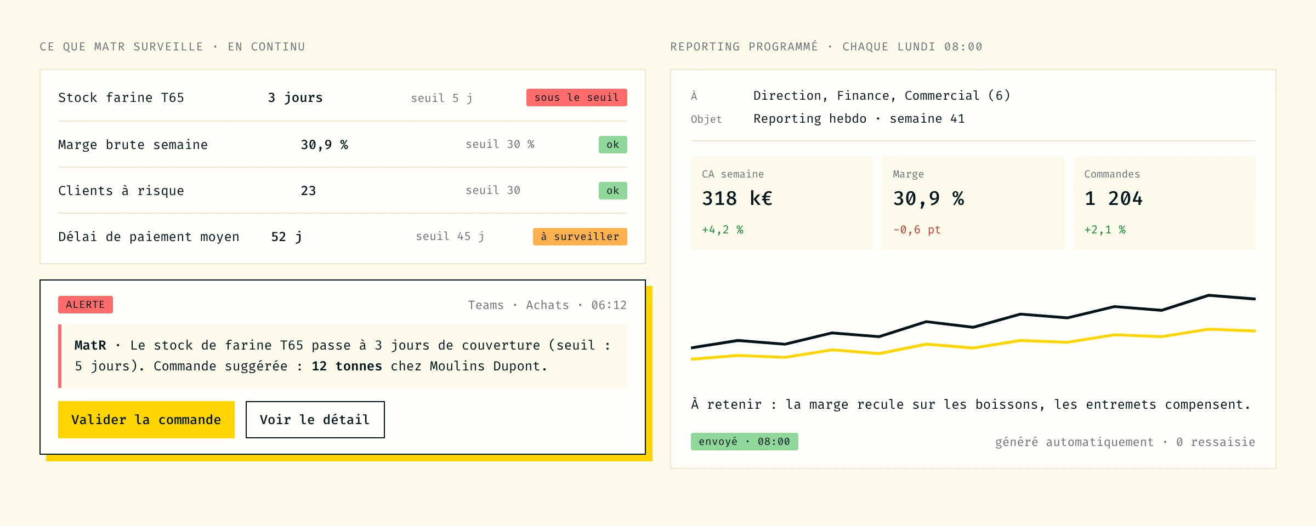1316x526 pixels.
Task: Click the '52 j' payment delay value
Action: pyautogui.click(x=287, y=237)
